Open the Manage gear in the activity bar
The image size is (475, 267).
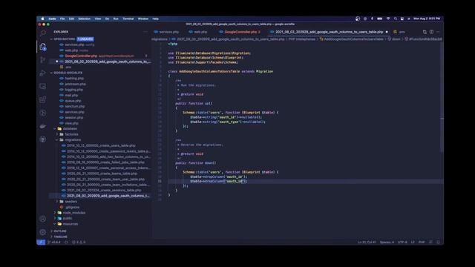43,232
